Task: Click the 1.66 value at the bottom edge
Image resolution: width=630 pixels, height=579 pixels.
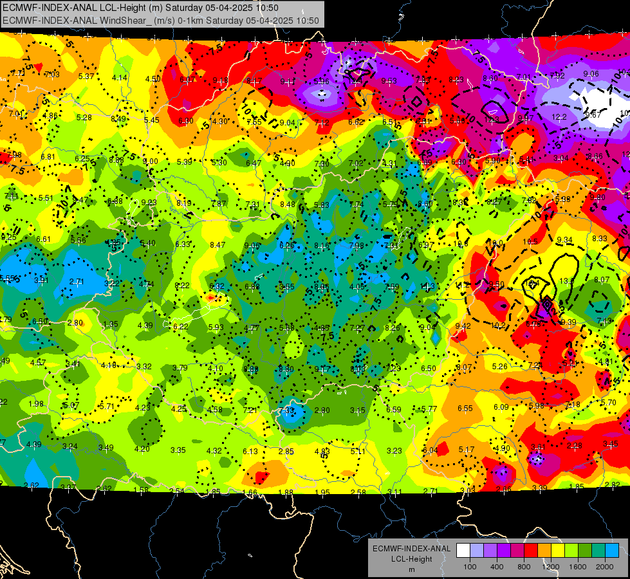Action: coord(250,492)
